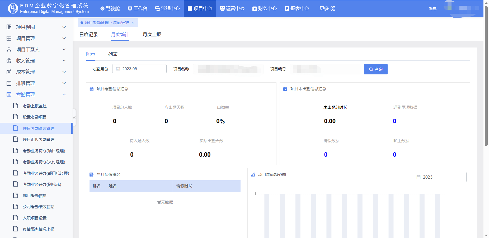The height and width of the screenshot is (238, 489).
Task: Close the 考勤维护 breadcrumb tab
Action: click(x=133, y=23)
